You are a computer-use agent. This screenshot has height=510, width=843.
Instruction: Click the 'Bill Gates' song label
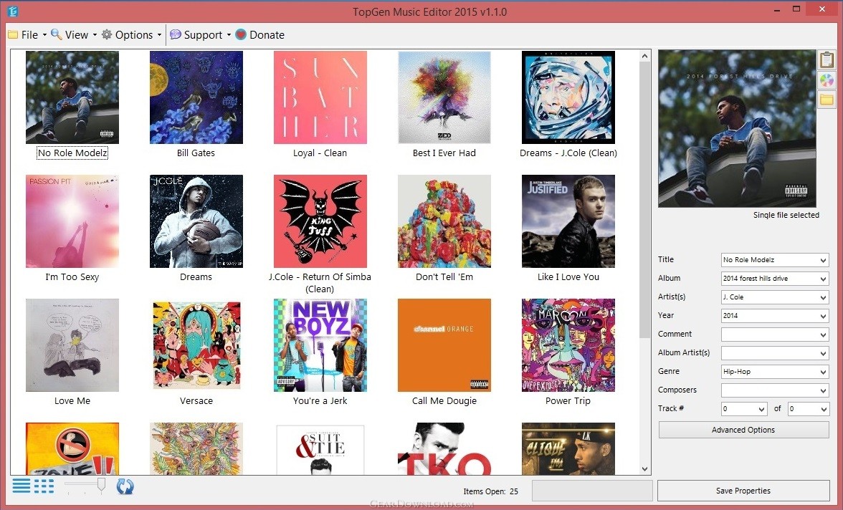coord(196,153)
